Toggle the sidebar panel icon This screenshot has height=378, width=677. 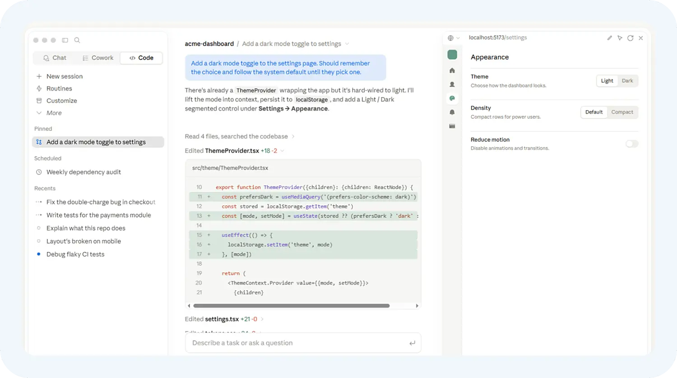pyautogui.click(x=65, y=40)
